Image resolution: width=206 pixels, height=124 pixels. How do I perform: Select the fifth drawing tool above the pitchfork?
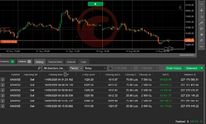point(202,34)
